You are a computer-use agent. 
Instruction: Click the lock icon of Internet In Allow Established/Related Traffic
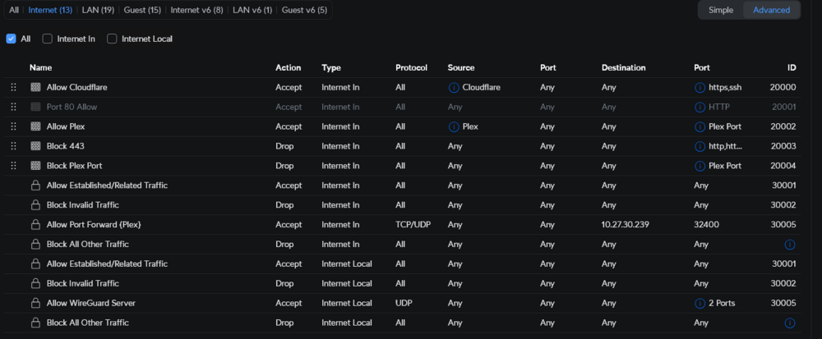(x=35, y=186)
